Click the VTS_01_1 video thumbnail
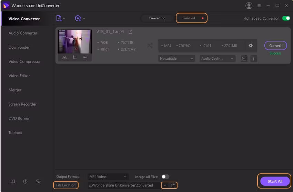Screen dimensions: 293x192 pos(75,41)
